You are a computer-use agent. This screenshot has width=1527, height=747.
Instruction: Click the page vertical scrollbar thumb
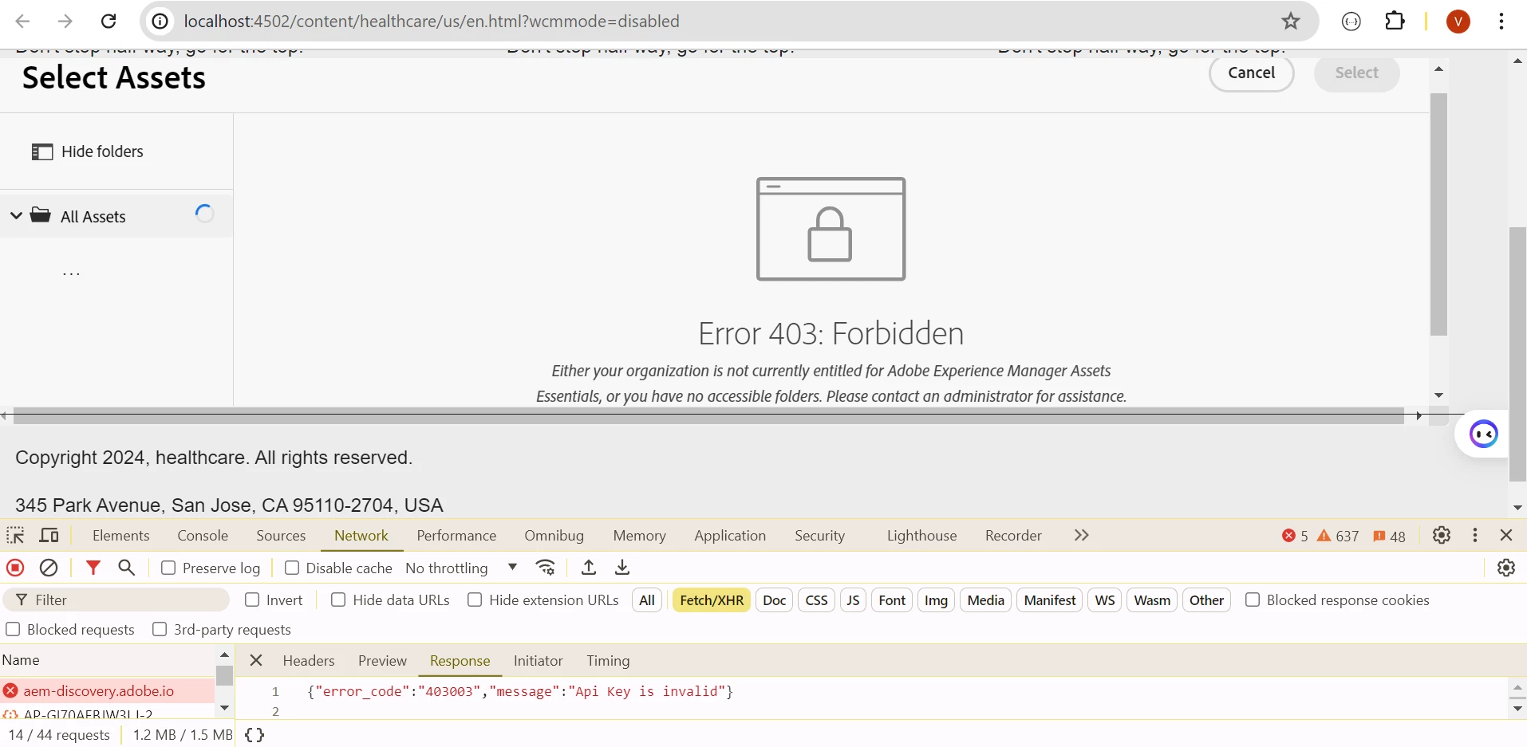coord(1517,355)
